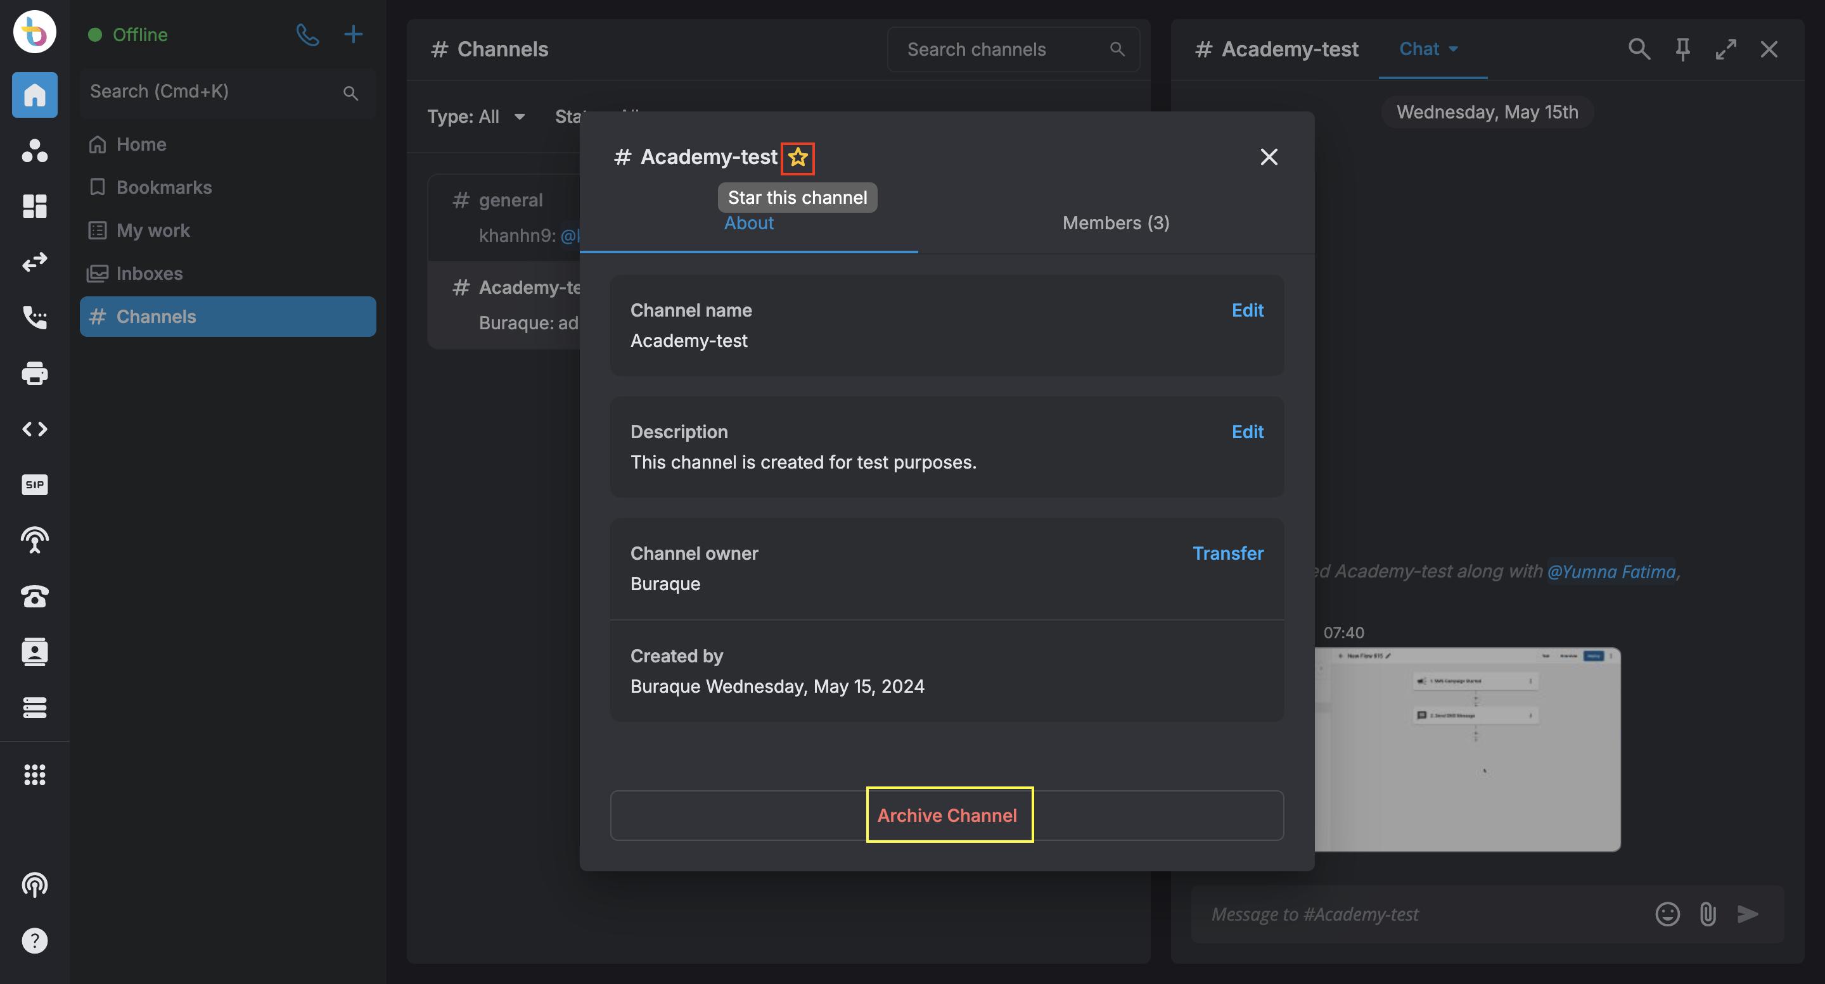The width and height of the screenshot is (1825, 984).
Task: Focus the Search (Cmd+K) box
Action: point(227,92)
